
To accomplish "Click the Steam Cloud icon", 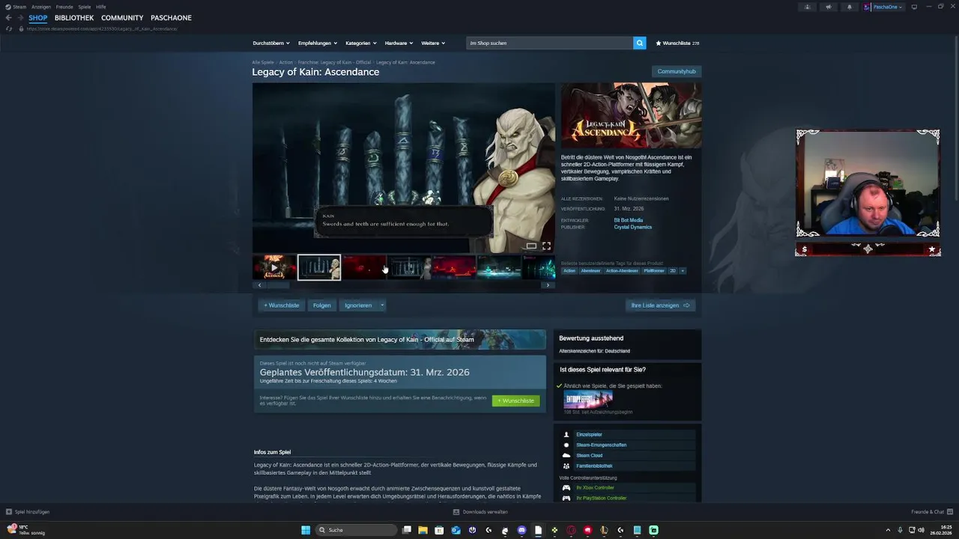I will tap(566, 455).
